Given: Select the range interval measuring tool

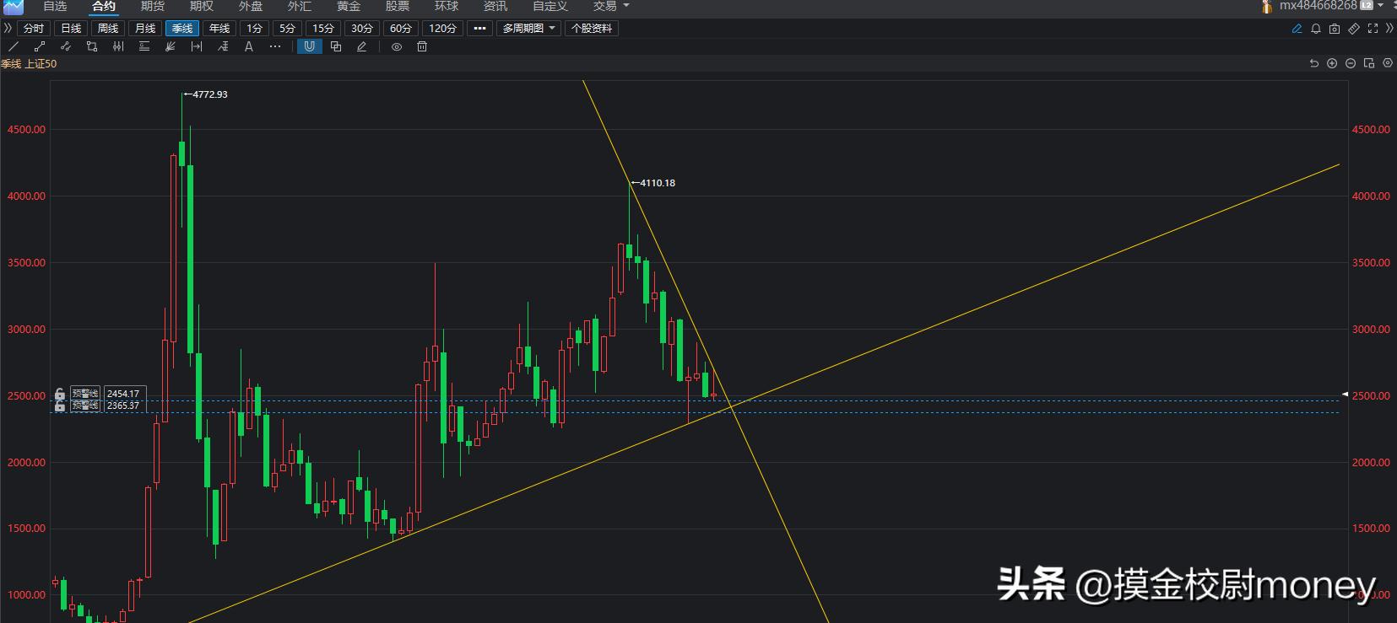Looking at the screenshot, I should pyautogui.click(x=197, y=47).
